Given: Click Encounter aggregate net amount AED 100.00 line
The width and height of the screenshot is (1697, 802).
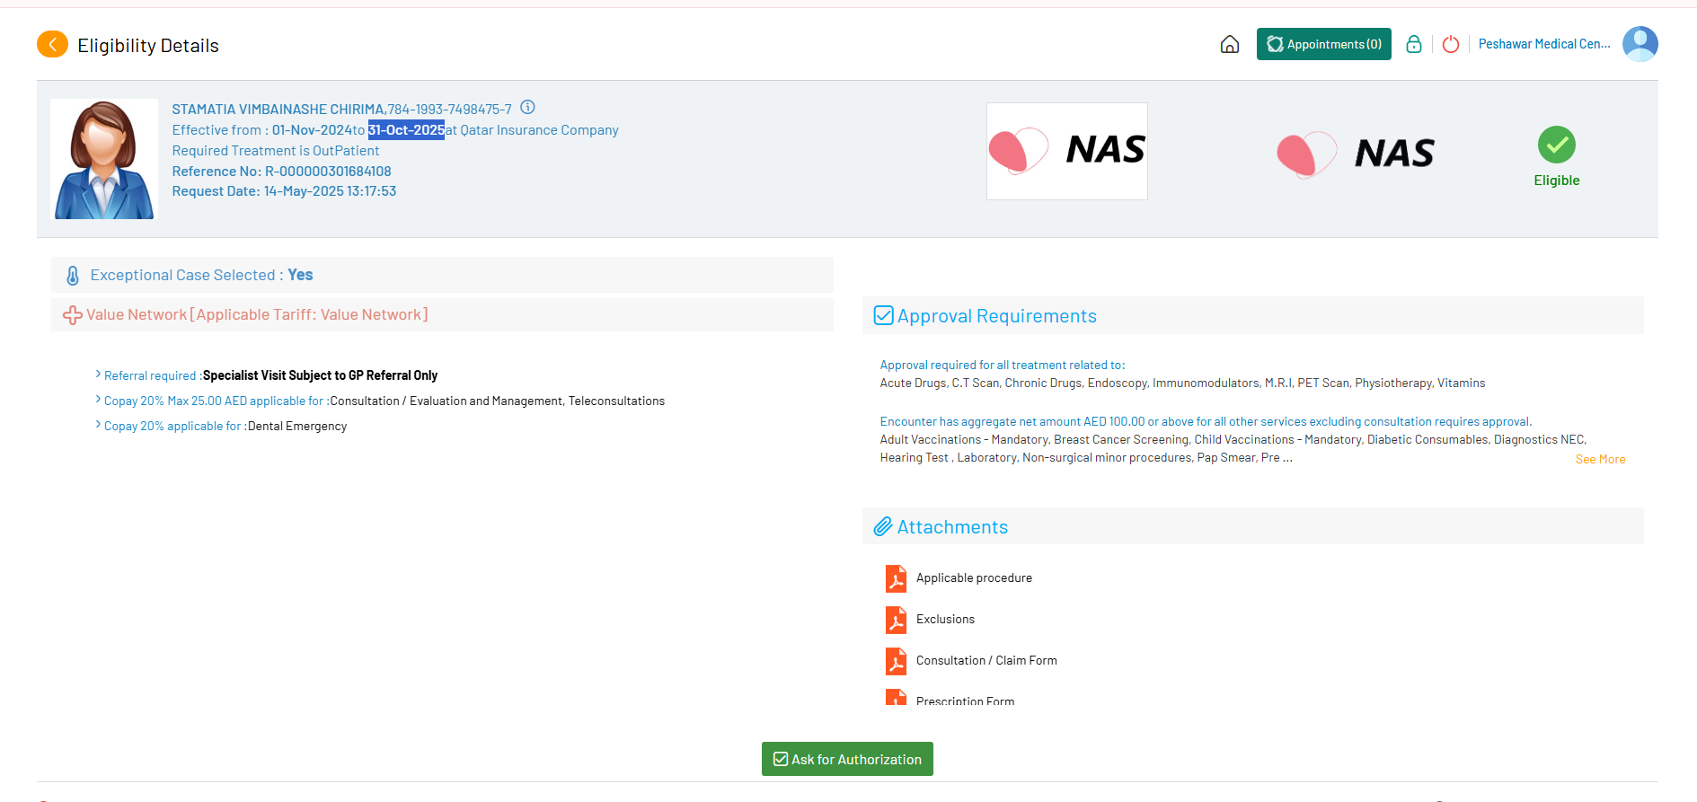Looking at the screenshot, I should pos(1206,421).
